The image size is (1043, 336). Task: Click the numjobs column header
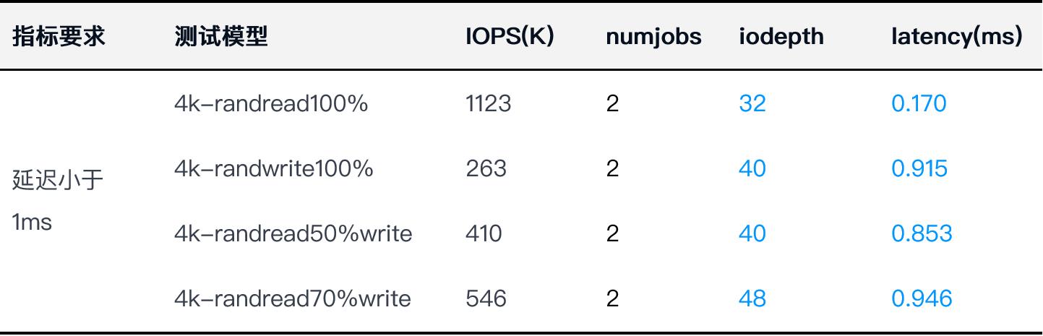[654, 38]
